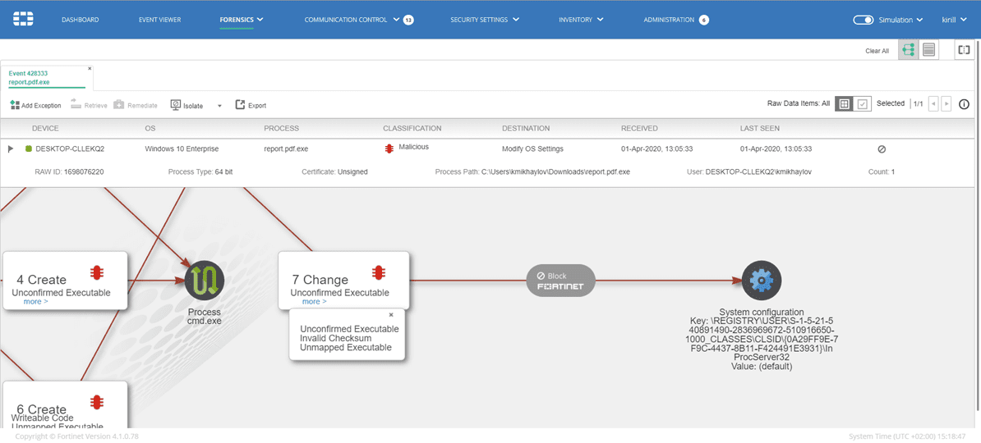Open the info icon
Viewport: 981px width, 443px height.
pos(964,103)
